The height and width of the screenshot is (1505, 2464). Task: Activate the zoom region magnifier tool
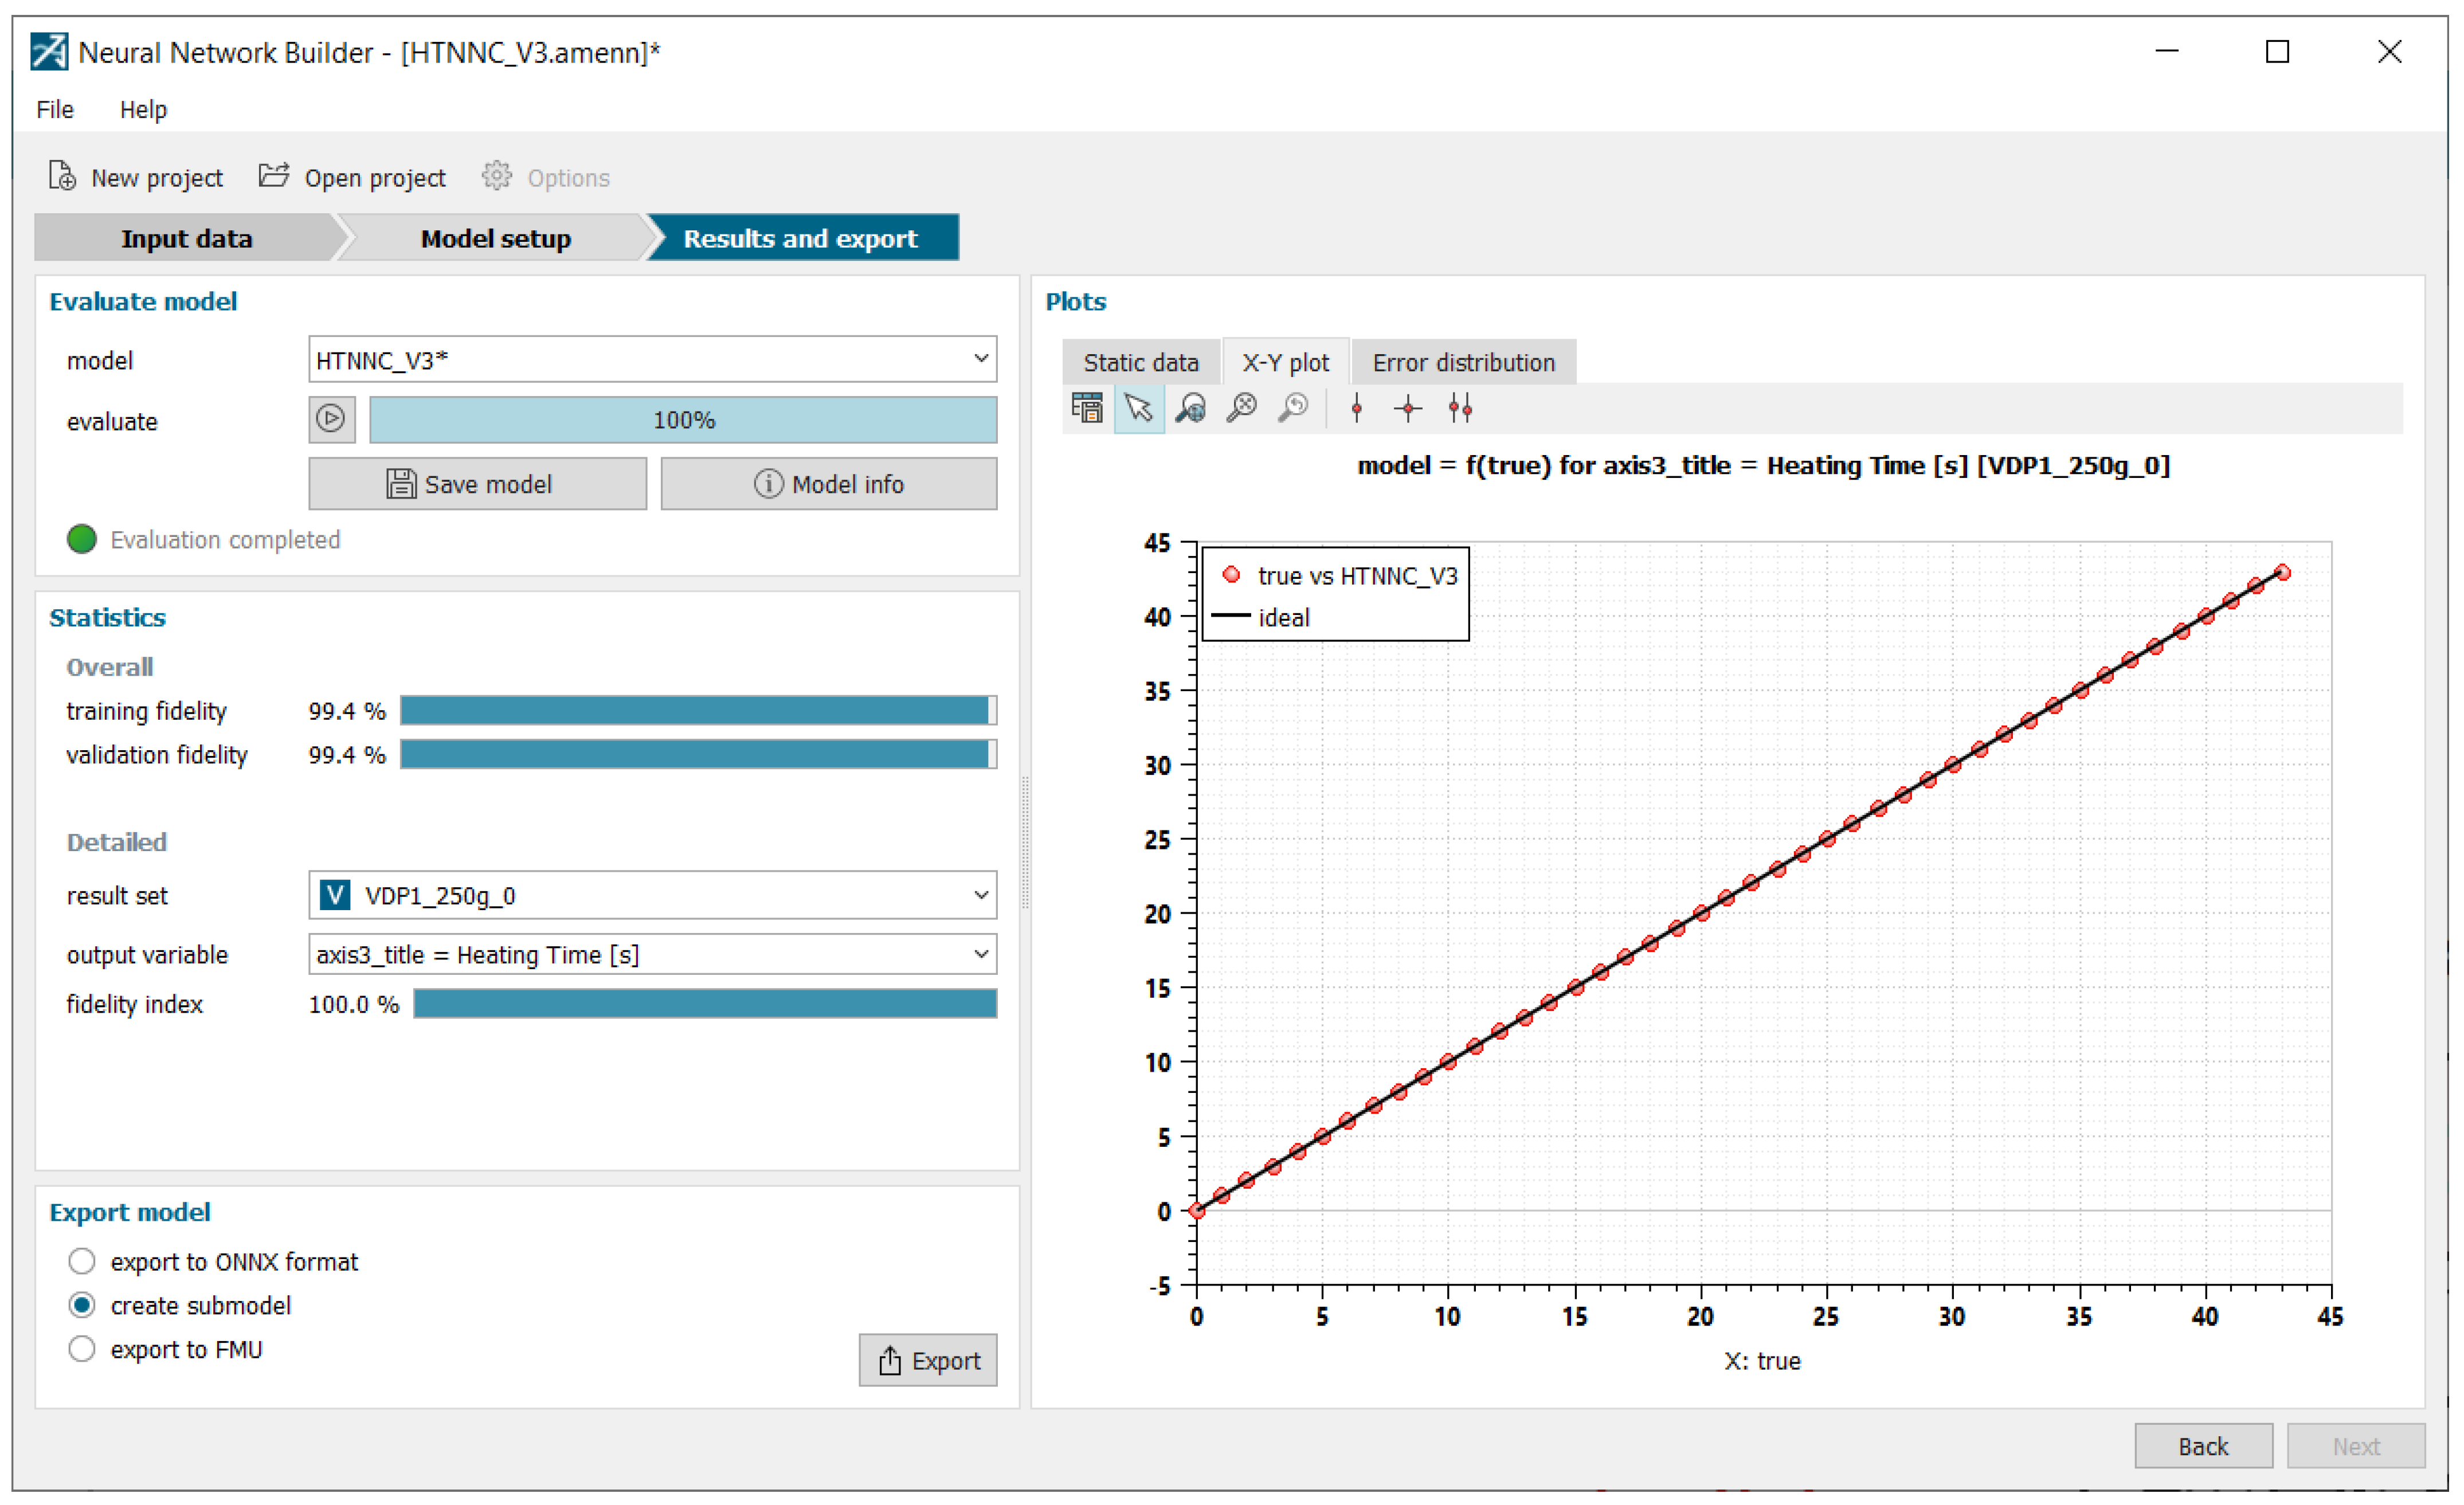point(1190,408)
